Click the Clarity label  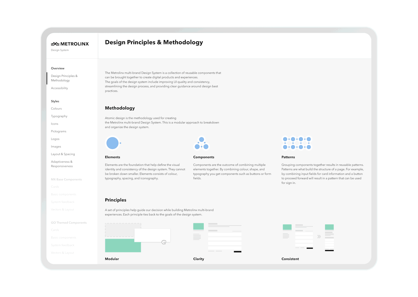tap(198, 259)
